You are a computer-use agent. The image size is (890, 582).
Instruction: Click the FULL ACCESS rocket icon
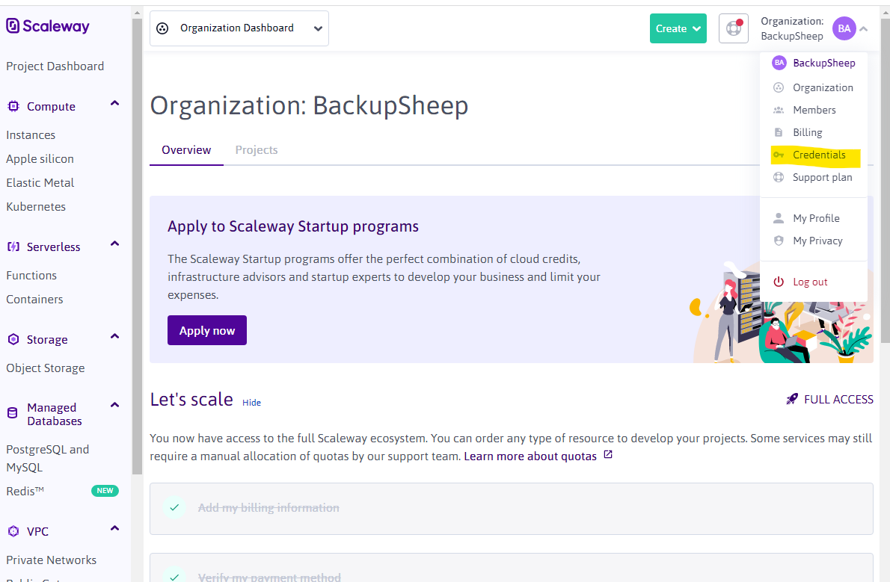tap(792, 399)
